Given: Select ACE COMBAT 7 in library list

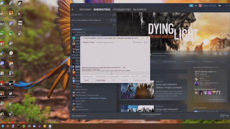Looking at the screenshot, I should pos(88,35).
